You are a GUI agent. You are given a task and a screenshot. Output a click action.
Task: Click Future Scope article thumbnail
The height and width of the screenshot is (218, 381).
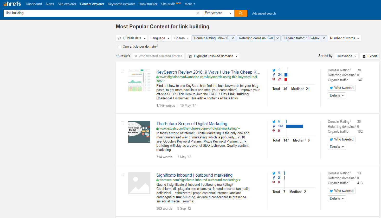(139, 132)
